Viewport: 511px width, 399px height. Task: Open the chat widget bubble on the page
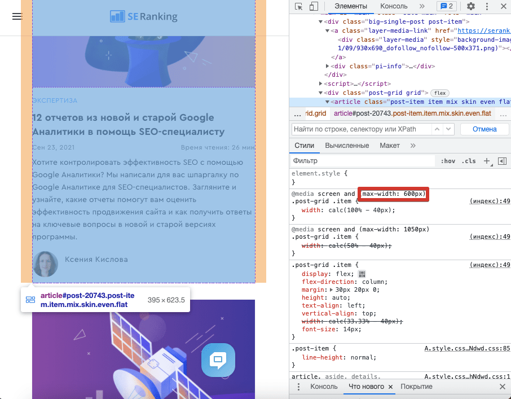tap(218, 359)
